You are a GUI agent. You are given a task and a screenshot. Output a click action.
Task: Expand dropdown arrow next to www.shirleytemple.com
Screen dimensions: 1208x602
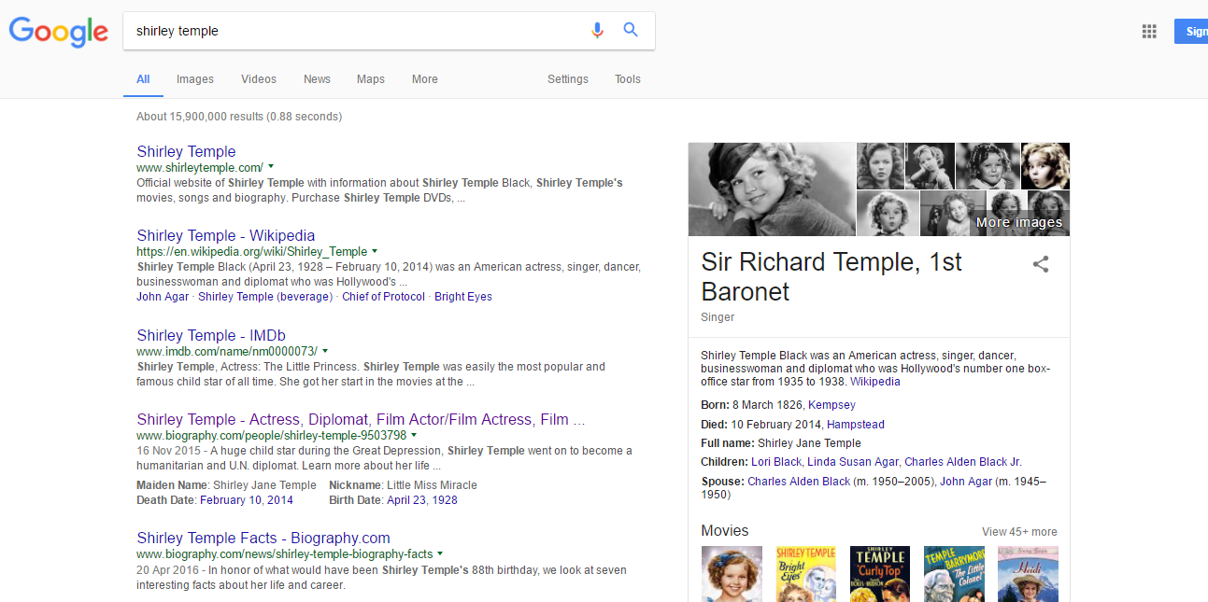coord(271,166)
